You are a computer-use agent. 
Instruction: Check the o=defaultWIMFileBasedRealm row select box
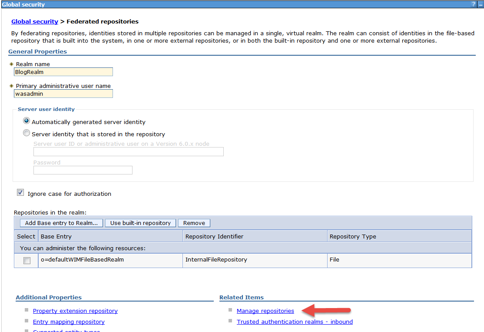[x=27, y=260]
